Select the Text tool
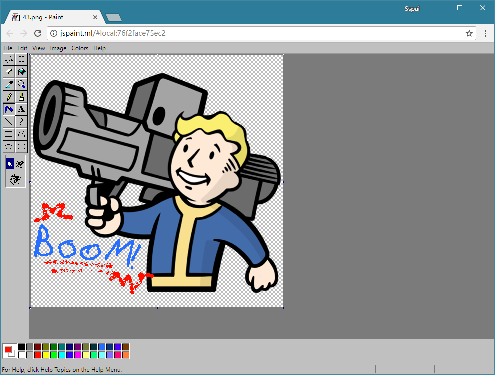This screenshot has width=495, height=375. pos(21,109)
